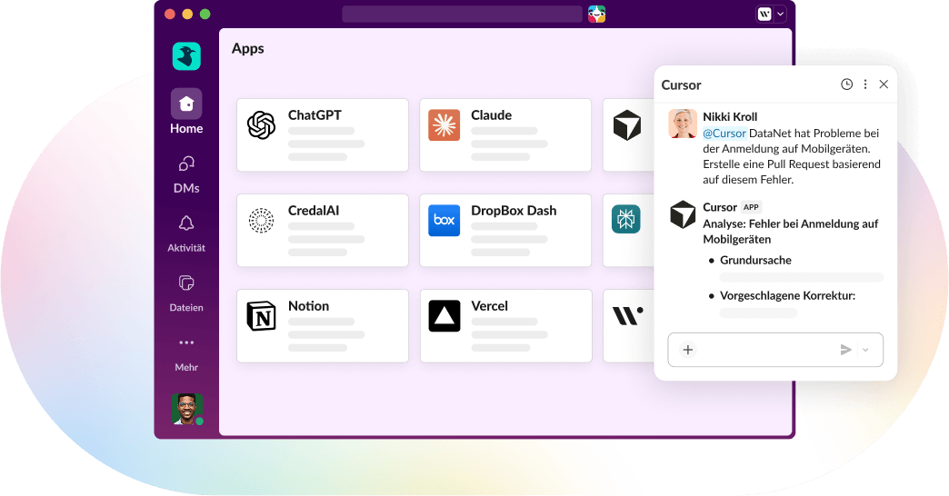The image size is (949, 496).
Task: Click Cursor app avatar in chat
Action: [x=683, y=214]
